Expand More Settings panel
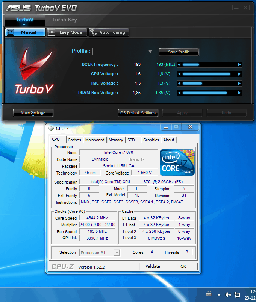This screenshot has height=302, width=256. coord(33,113)
